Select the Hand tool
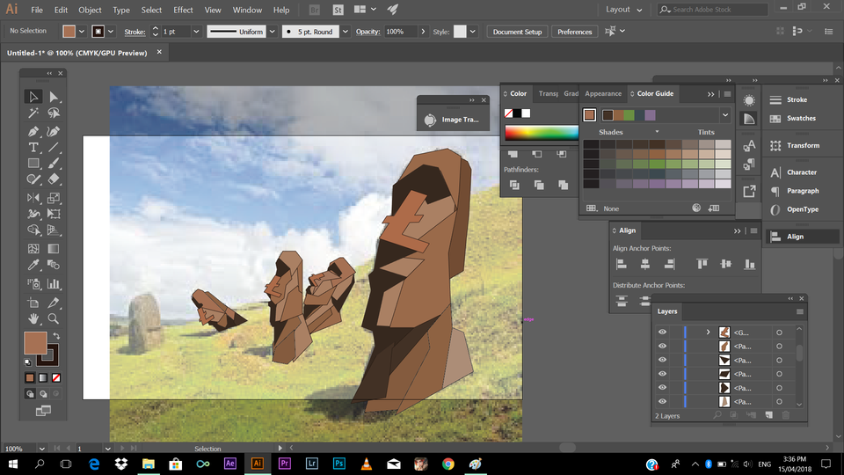 33,318
